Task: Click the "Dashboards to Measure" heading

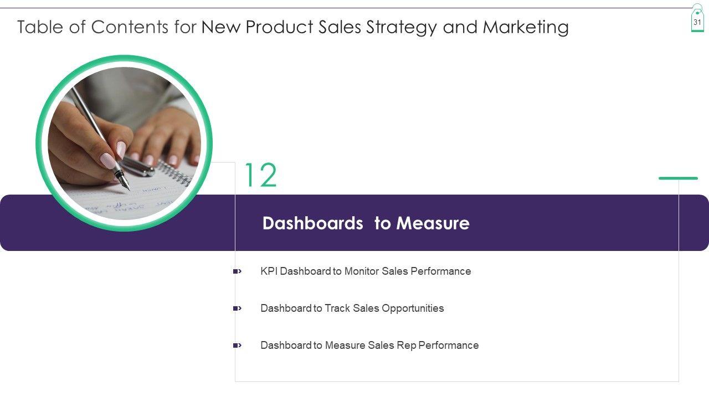Action: (x=366, y=223)
